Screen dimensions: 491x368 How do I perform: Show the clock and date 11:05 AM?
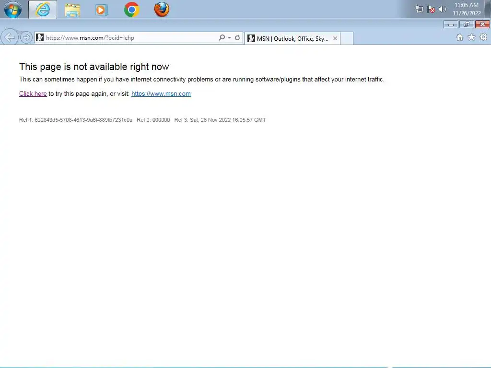tap(467, 9)
